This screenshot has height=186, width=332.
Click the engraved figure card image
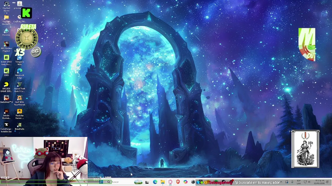305,149
